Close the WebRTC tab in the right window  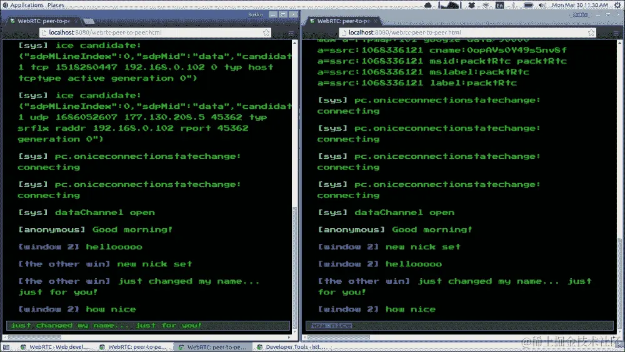pos(376,21)
